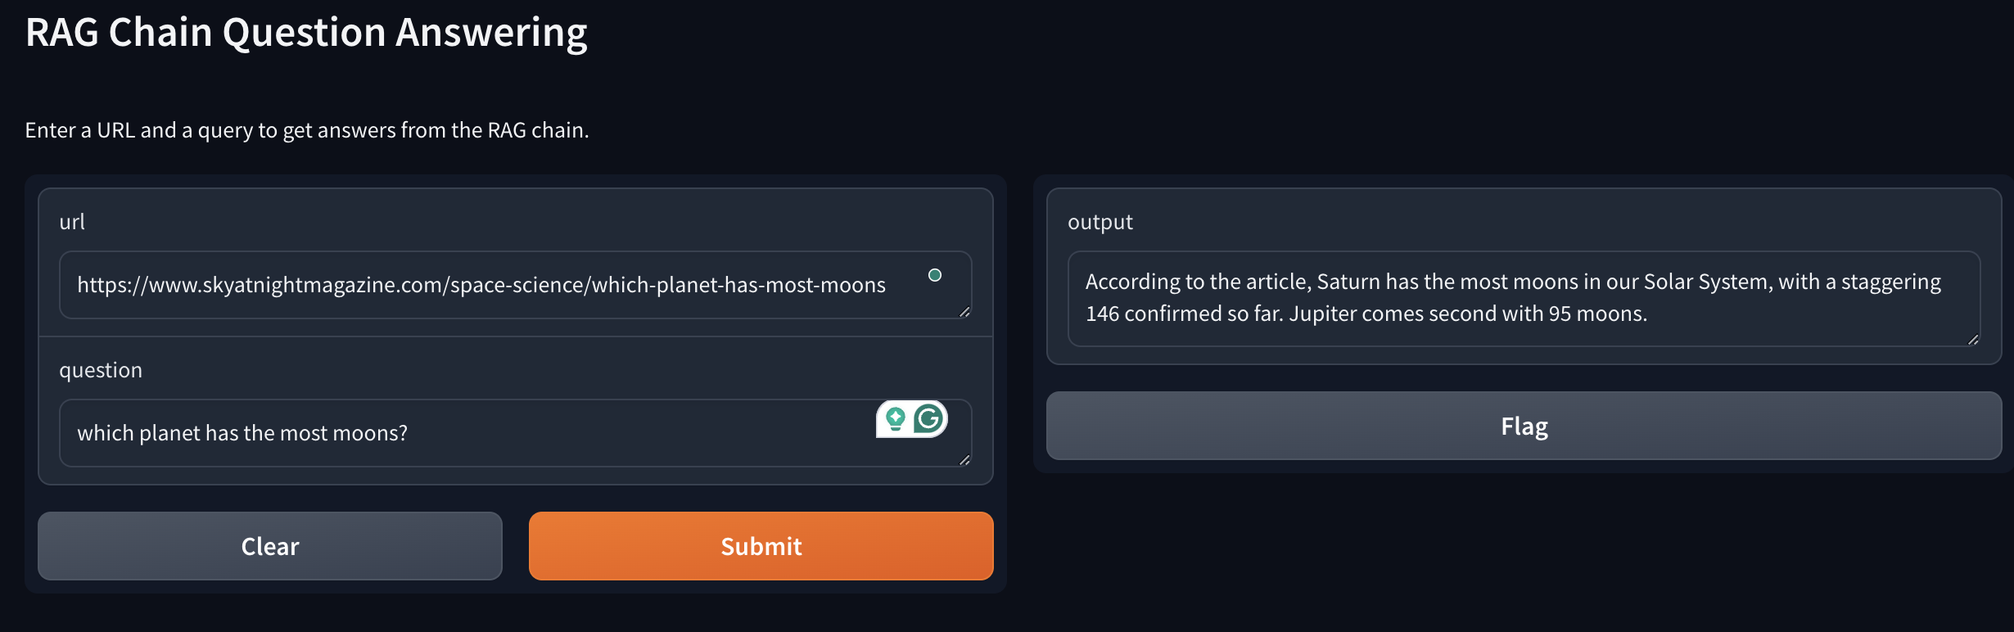The height and width of the screenshot is (632, 2014).
Task: Click the question field's resize handle
Action: 964,460
